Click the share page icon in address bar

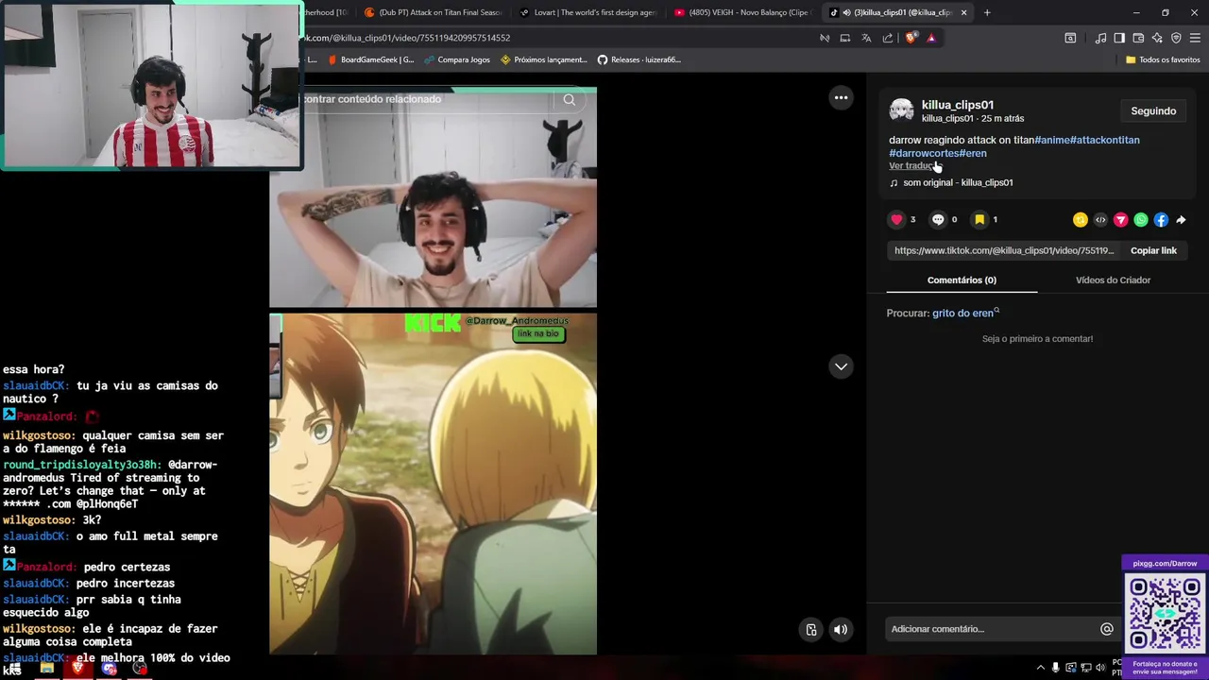[888, 38]
